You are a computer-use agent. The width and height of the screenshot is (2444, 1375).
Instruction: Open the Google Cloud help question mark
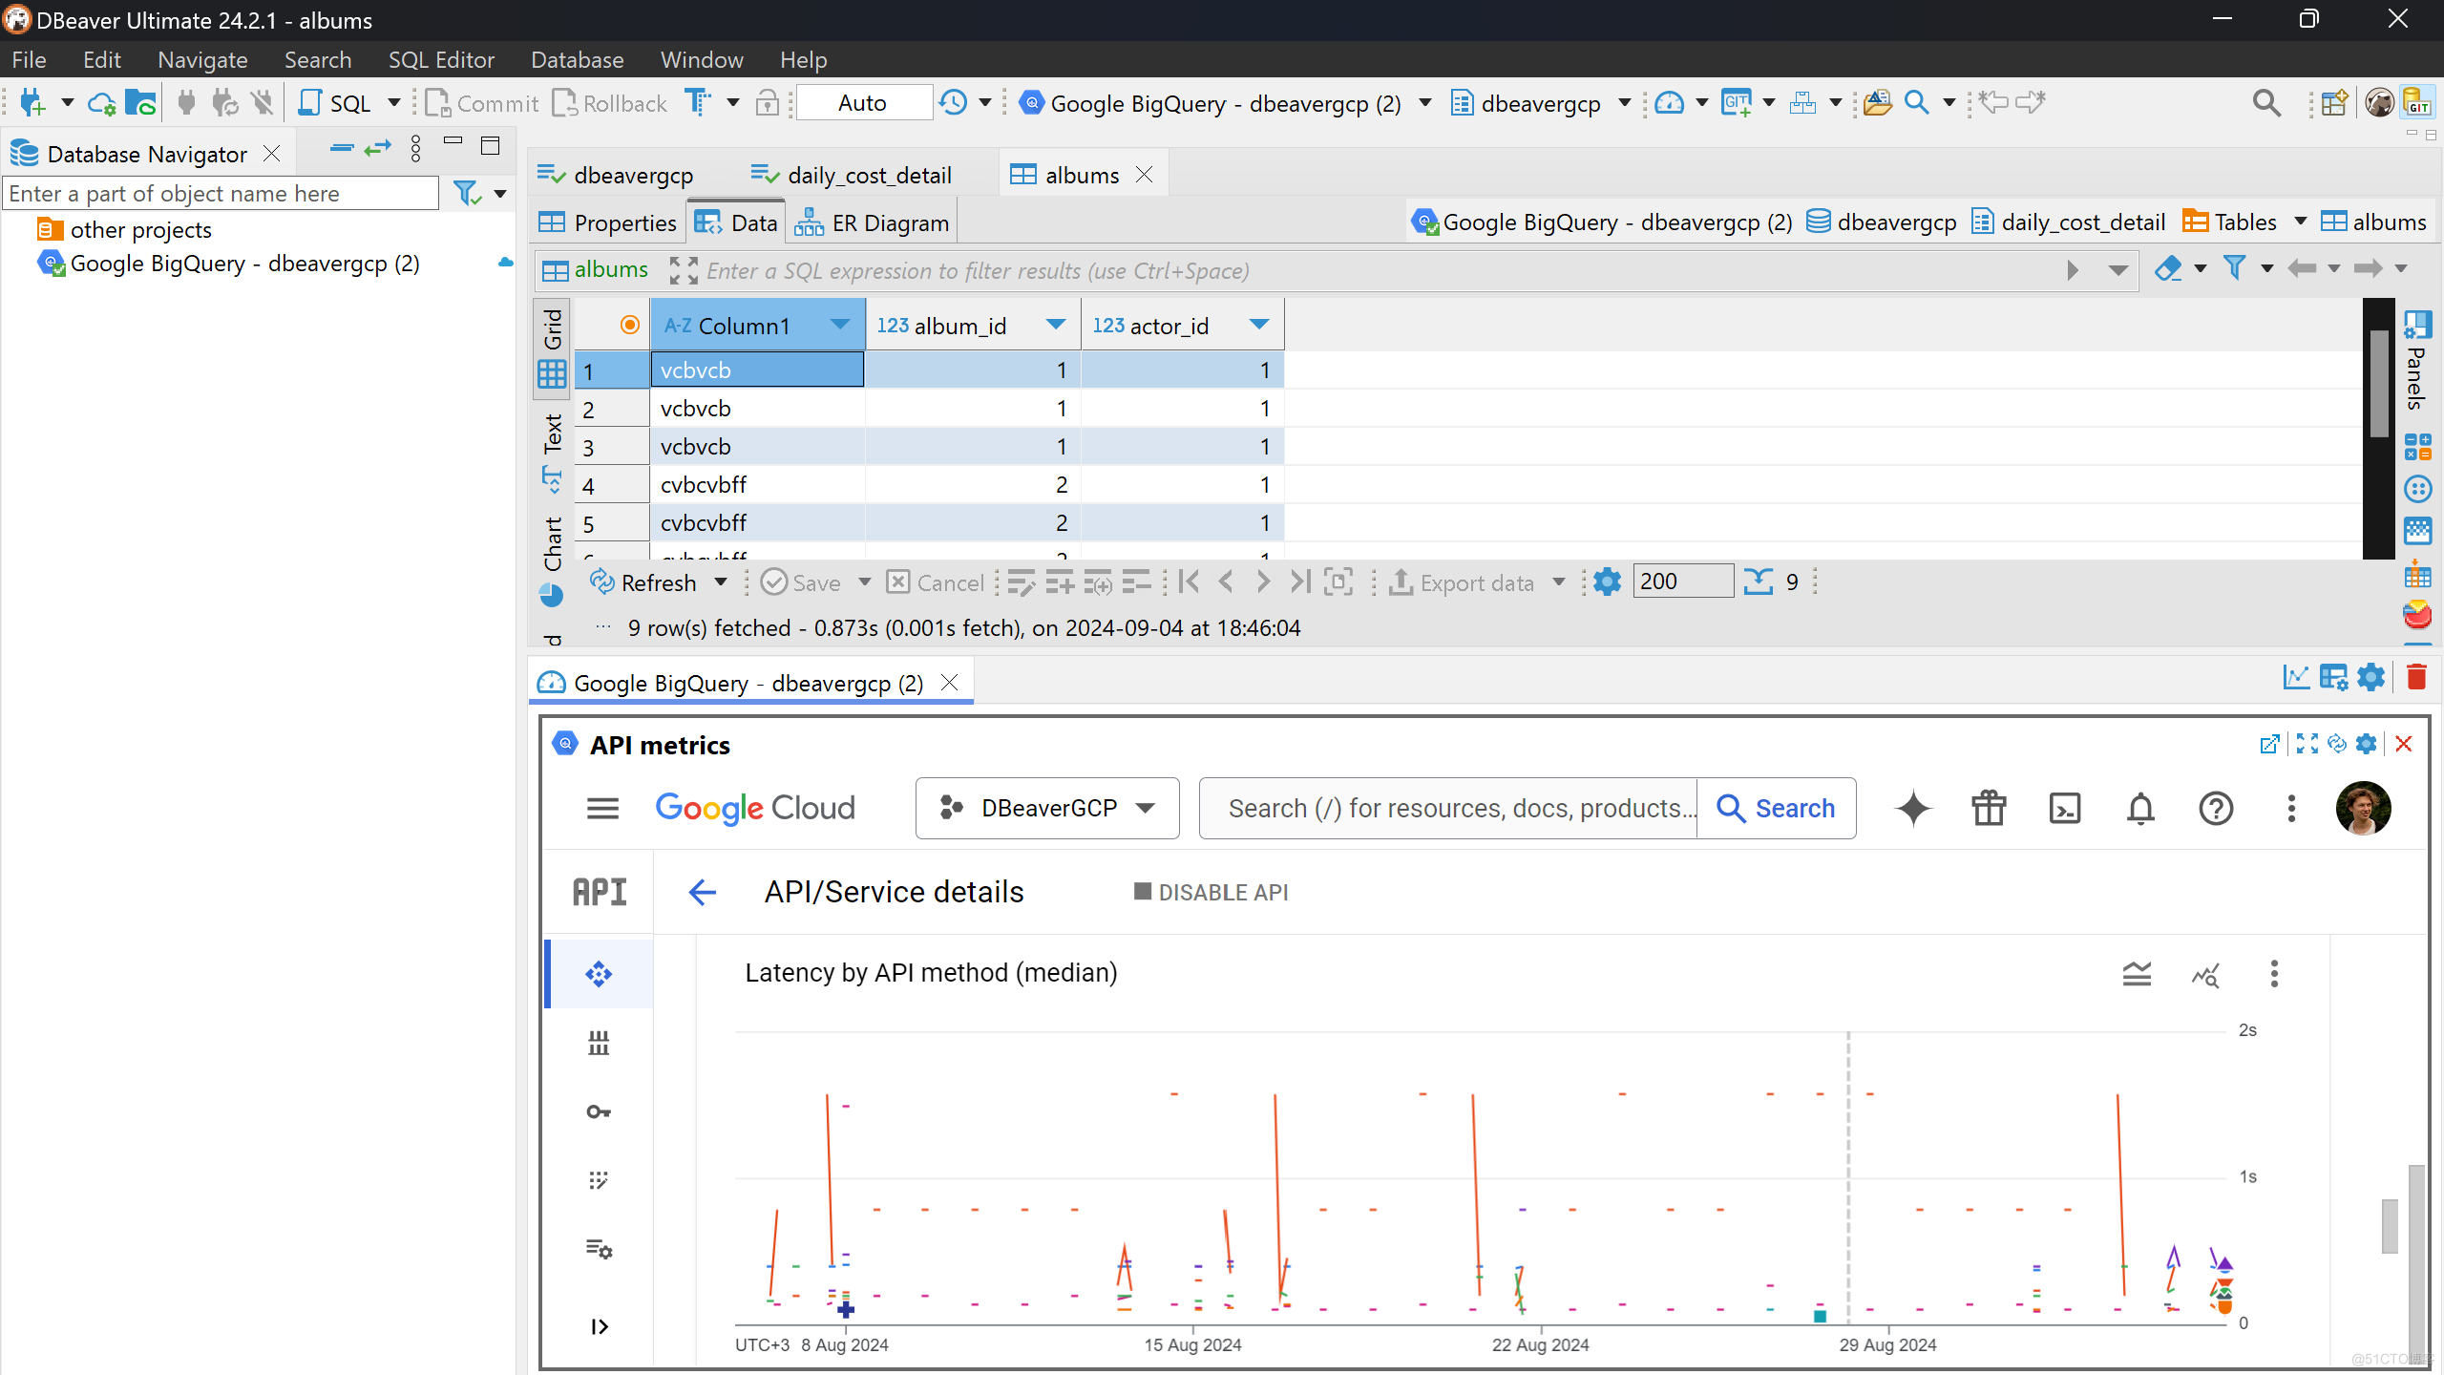pos(2216,809)
